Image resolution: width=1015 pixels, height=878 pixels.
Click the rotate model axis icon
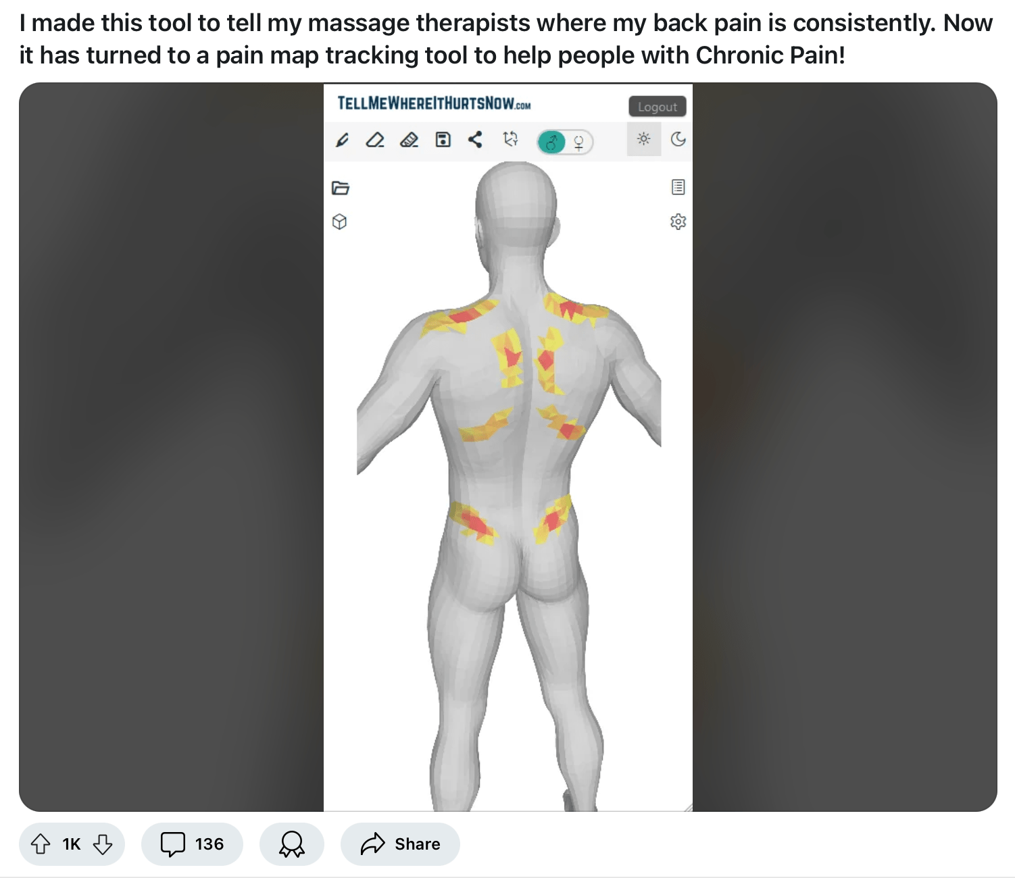coord(511,139)
